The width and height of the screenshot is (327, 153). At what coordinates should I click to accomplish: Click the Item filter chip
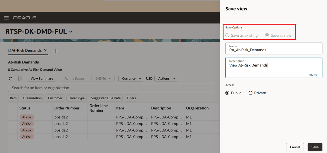coord(13,98)
